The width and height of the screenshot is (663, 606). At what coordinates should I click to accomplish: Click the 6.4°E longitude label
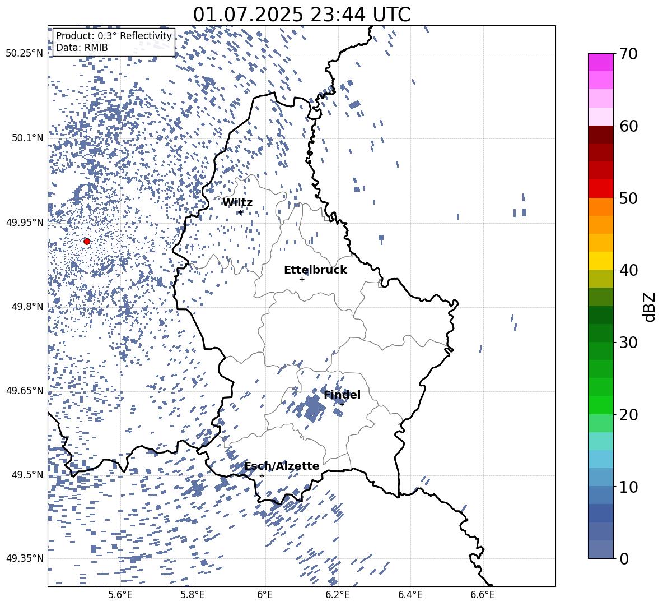(x=410, y=595)
